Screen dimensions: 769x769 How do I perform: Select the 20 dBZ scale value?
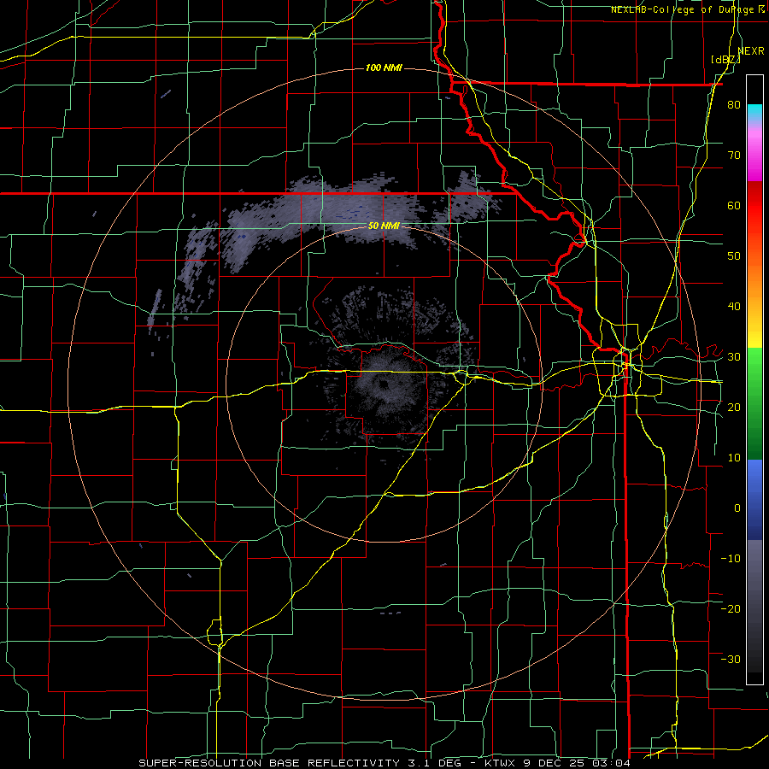(734, 407)
